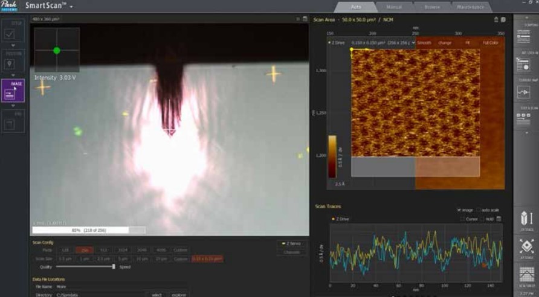Open the NCM sweep graph icon
The image size is (539, 297).
[x=527, y=276]
